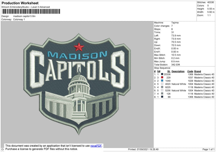Click 'Natural White' description in stop row 4

click(x=179, y=84)
